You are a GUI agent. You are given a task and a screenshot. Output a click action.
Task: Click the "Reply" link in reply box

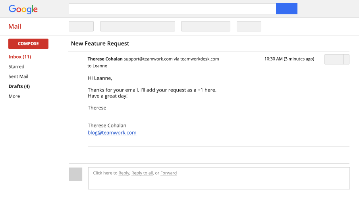coord(124,173)
